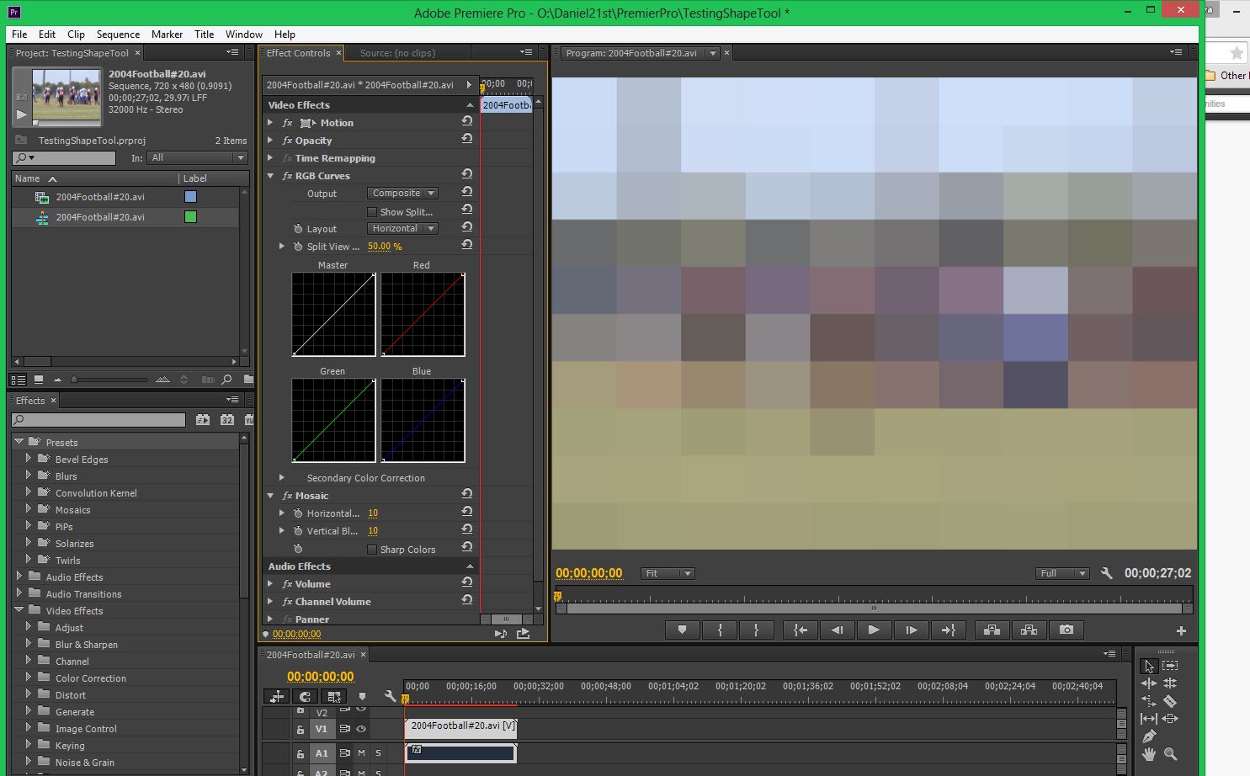Expand the Motion effect properties
Viewport: 1250px width, 776px height.
(270, 123)
